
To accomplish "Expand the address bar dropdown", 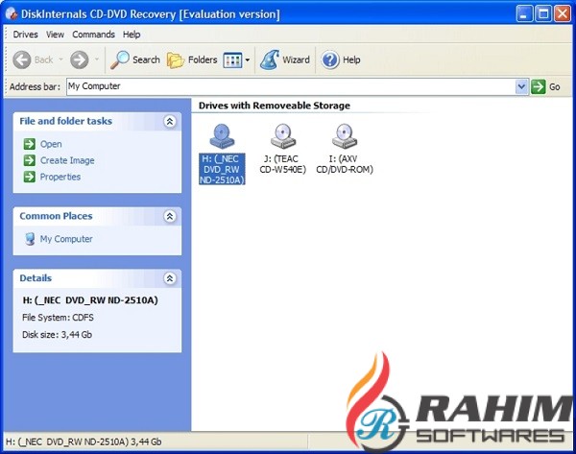I will coord(521,86).
